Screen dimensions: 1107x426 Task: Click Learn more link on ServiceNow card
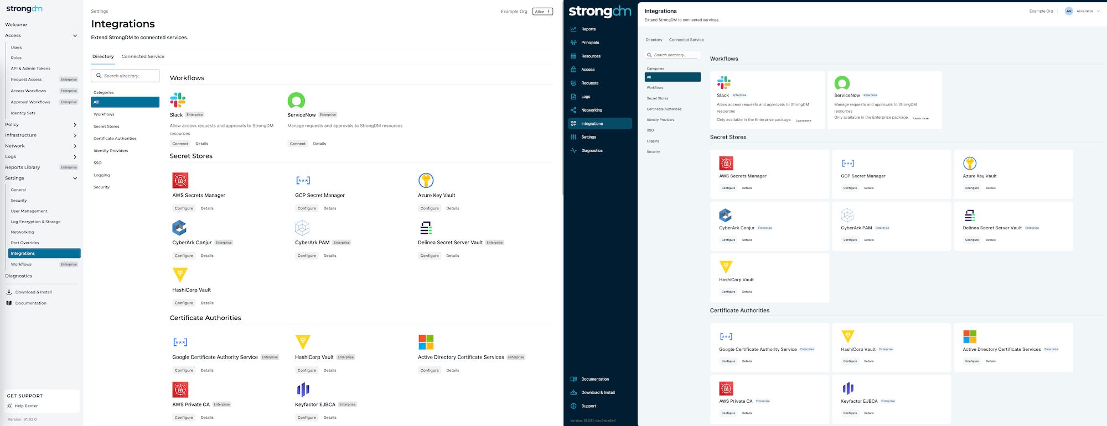coord(921,118)
